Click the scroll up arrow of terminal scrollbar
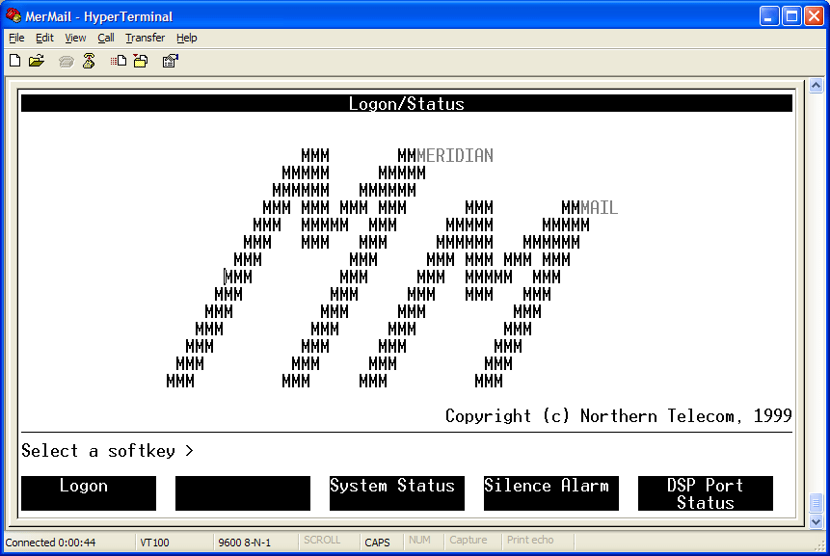Image resolution: width=830 pixels, height=556 pixels. click(816, 86)
